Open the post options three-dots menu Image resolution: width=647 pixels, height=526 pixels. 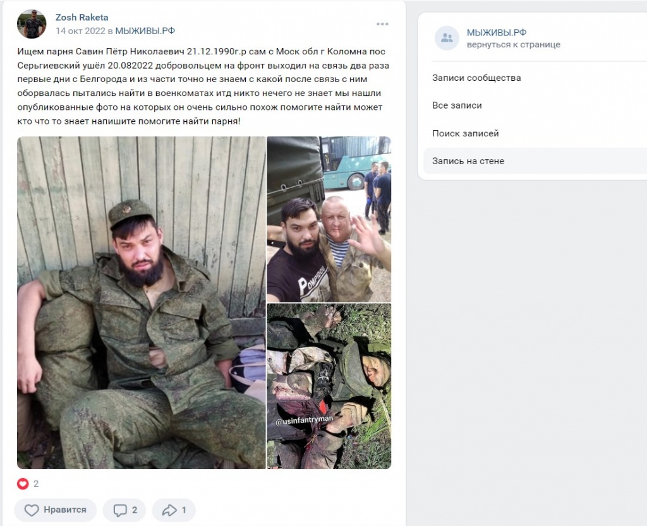tap(382, 24)
